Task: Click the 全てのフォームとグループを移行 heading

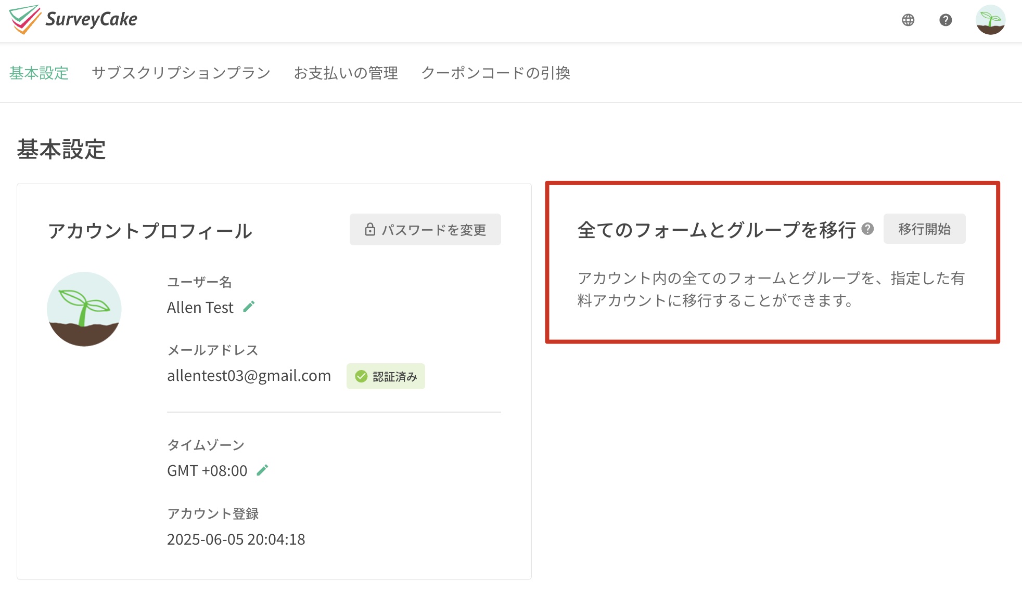Action: click(x=717, y=229)
